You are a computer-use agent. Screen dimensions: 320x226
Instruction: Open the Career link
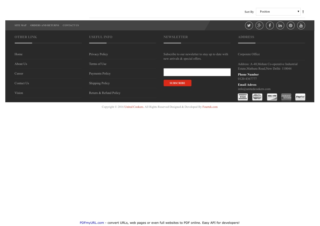[19, 73]
